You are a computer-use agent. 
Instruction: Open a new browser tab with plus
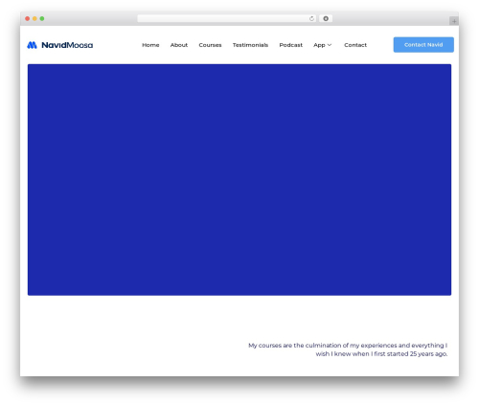pyautogui.click(x=454, y=21)
